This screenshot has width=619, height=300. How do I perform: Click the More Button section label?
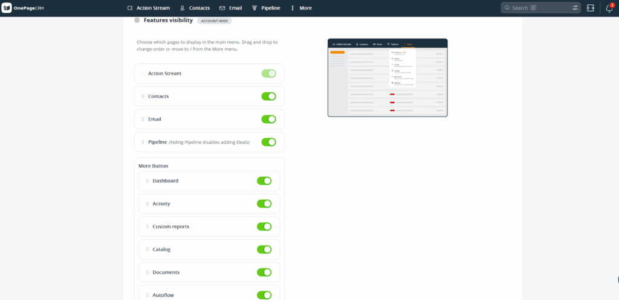pyautogui.click(x=154, y=166)
